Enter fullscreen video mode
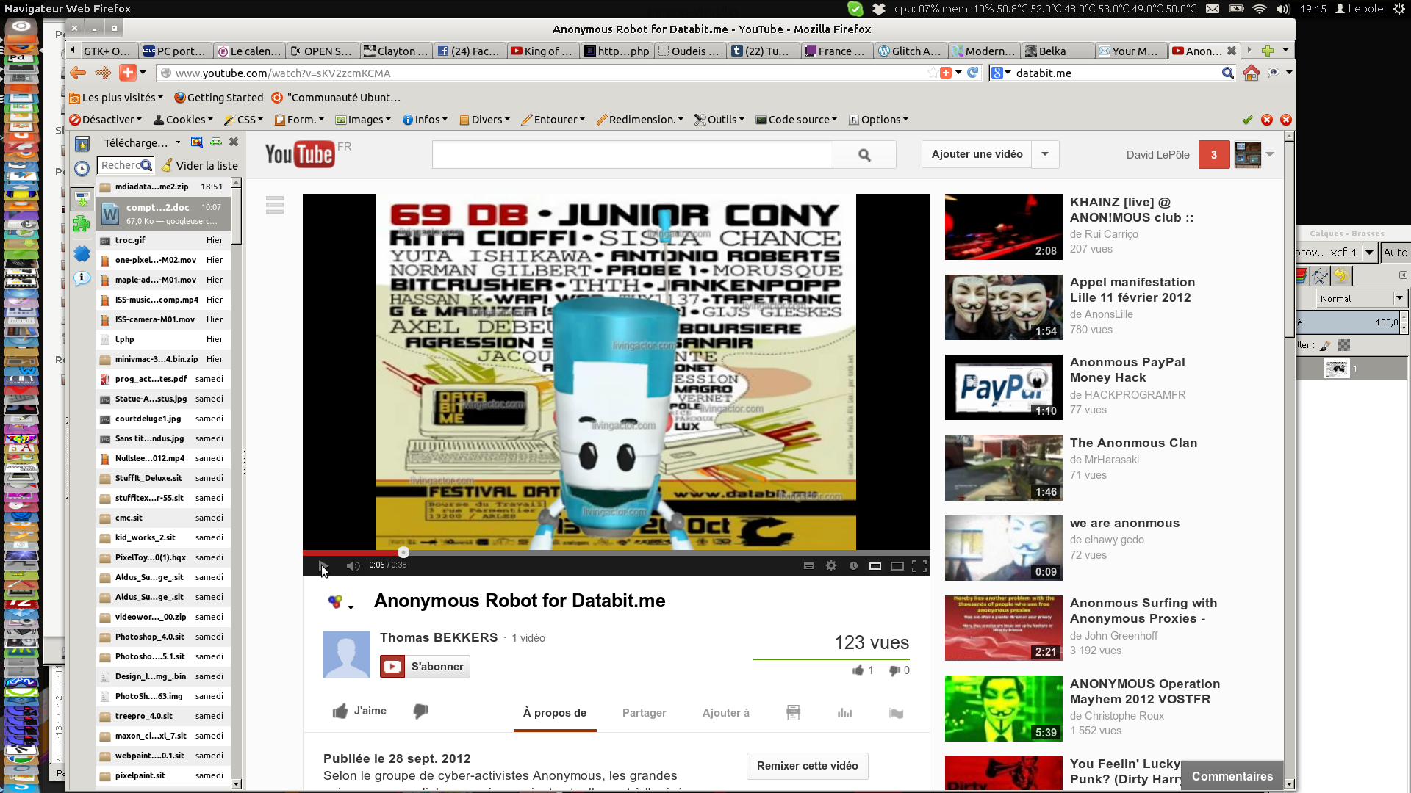 coord(919,565)
